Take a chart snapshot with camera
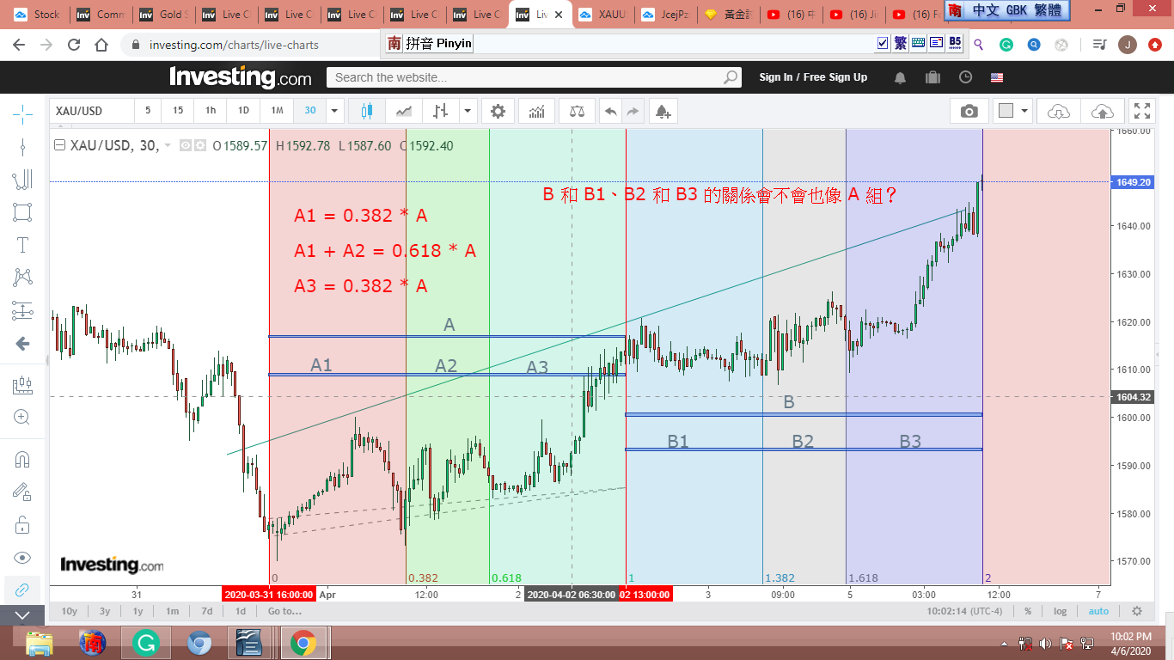This screenshot has height=660, width=1174. coord(969,111)
